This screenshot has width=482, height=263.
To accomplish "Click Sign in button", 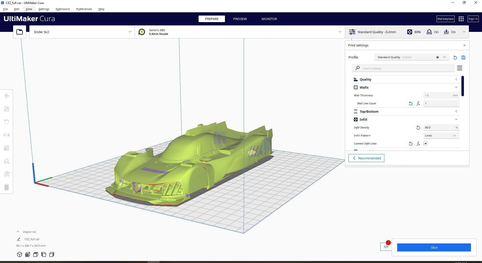I will 473,19.
